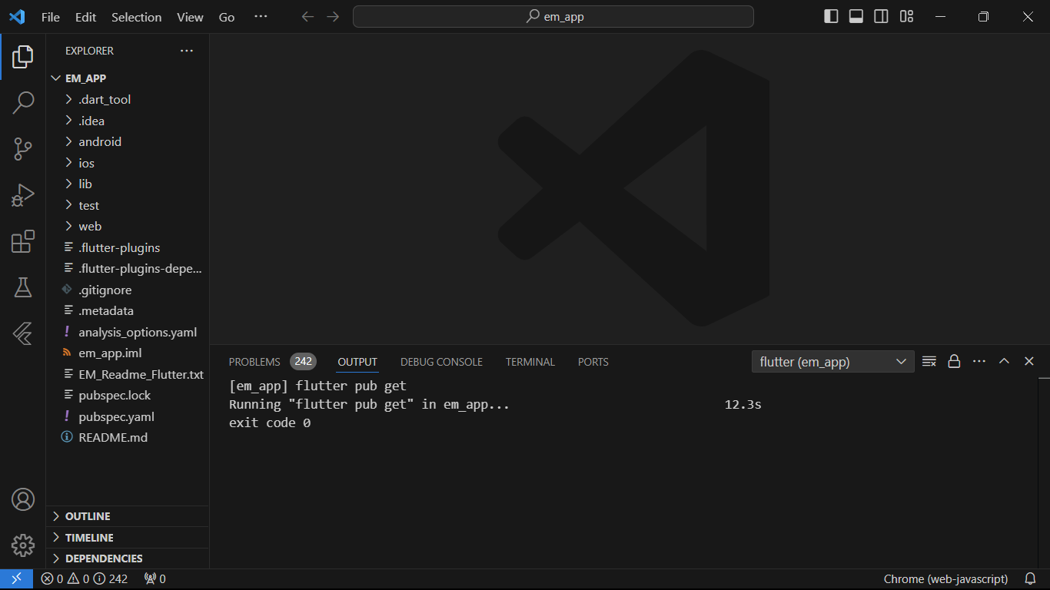Expand the .dart_tool folder

click(128, 100)
